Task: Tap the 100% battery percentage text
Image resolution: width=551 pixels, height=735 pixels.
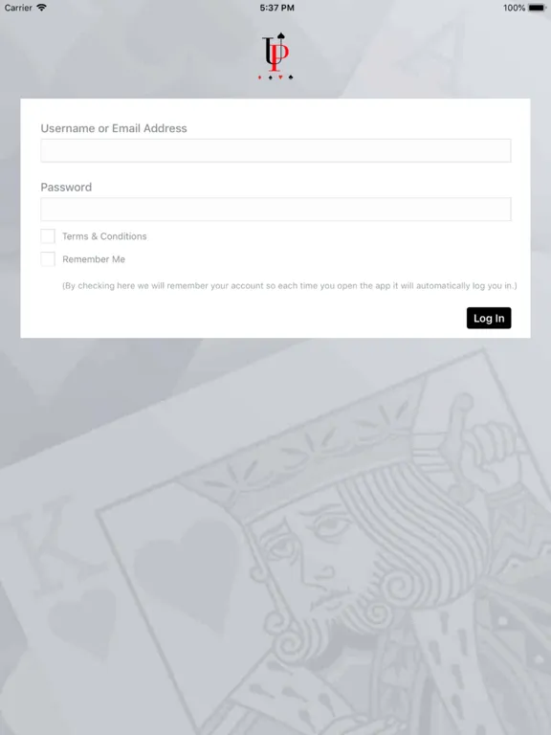Action: tap(514, 8)
